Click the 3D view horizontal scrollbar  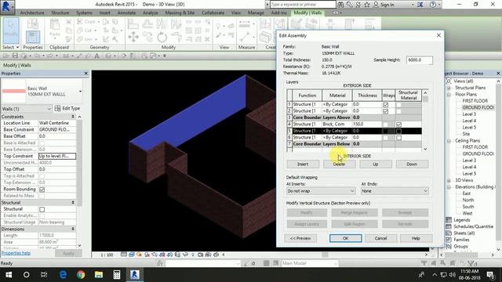pyautogui.click(x=325, y=255)
